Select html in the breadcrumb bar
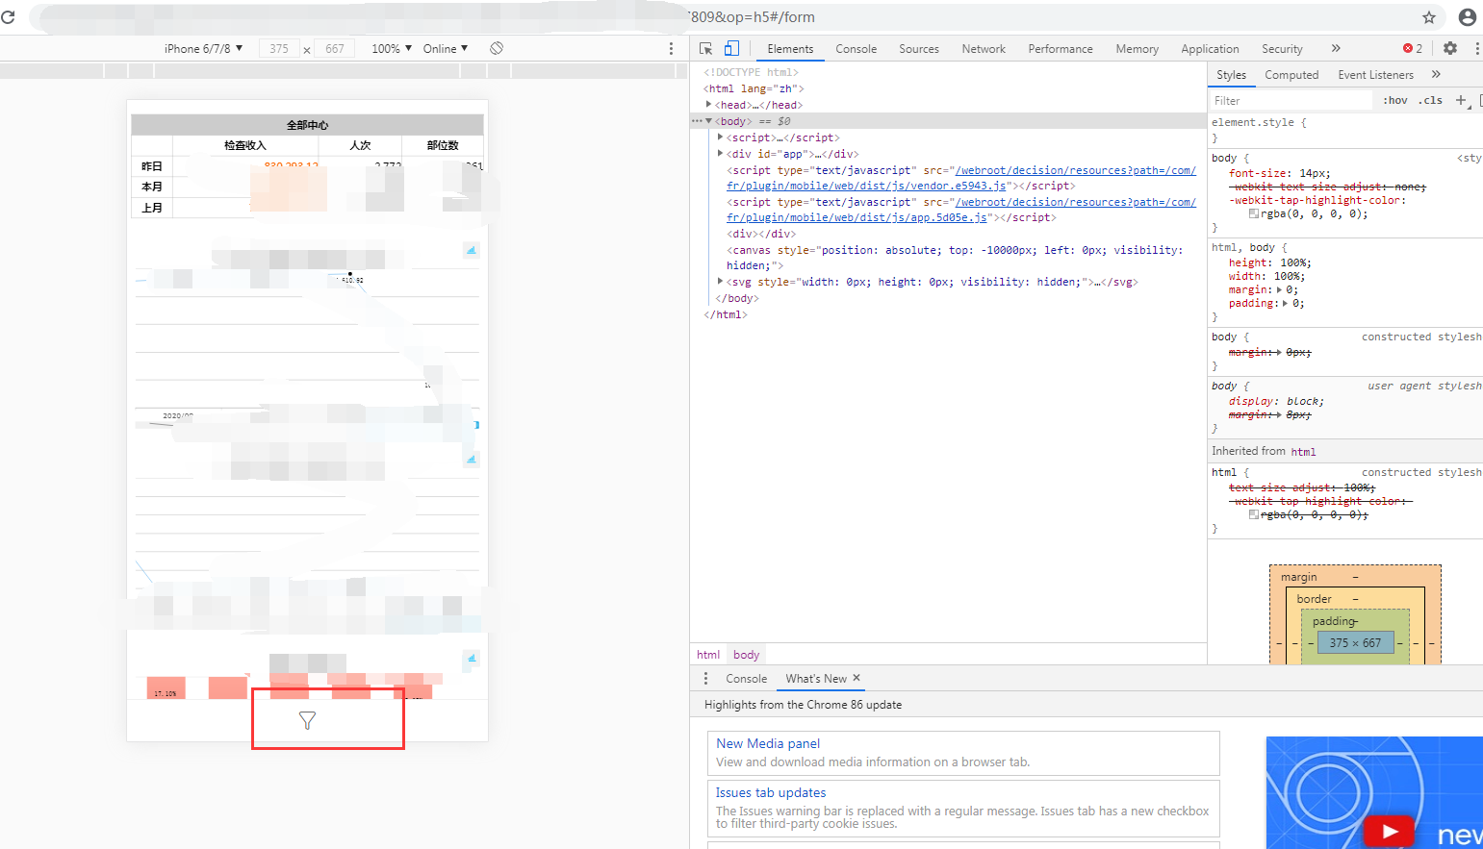Viewport: 1483px width, 849px height. 708,655
